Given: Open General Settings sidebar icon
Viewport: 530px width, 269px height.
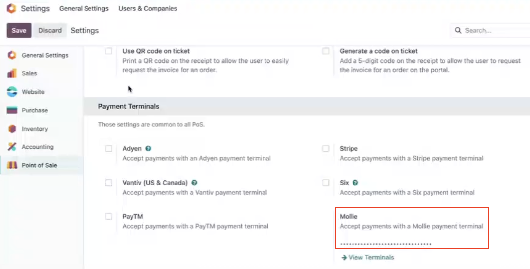Looking at the screenshot, I should [x=12, y=55].
